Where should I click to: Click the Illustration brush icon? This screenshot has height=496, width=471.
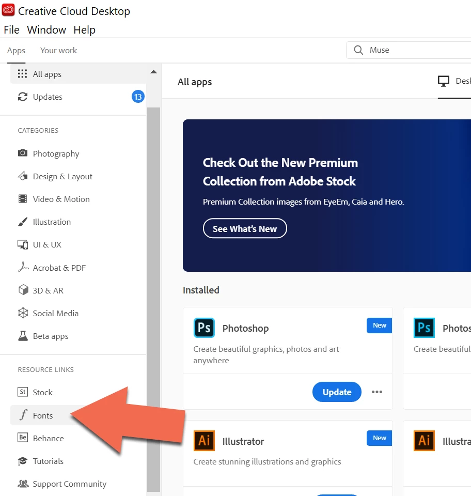tap(22, 222)
